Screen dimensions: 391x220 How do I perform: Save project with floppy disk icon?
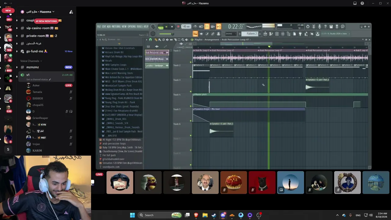coord(331,27)
